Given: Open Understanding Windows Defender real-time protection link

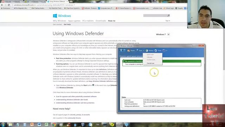Looking at the screenshot, I should point(75,103).
